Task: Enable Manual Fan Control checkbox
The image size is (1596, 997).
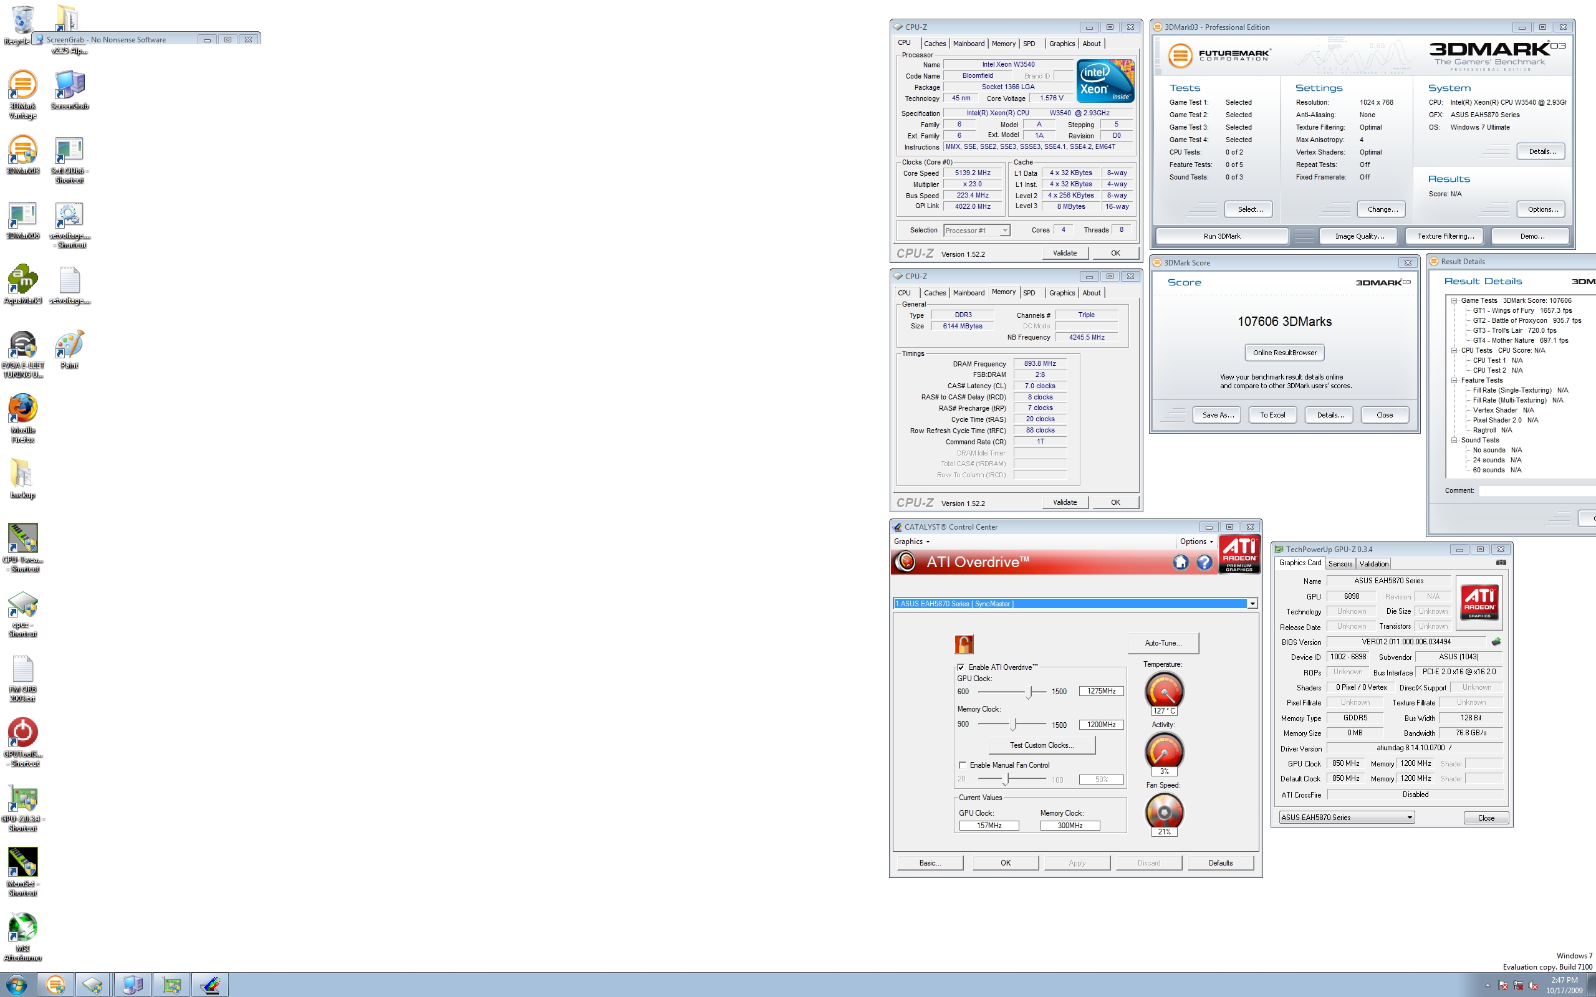Action: tap(962, 765)
